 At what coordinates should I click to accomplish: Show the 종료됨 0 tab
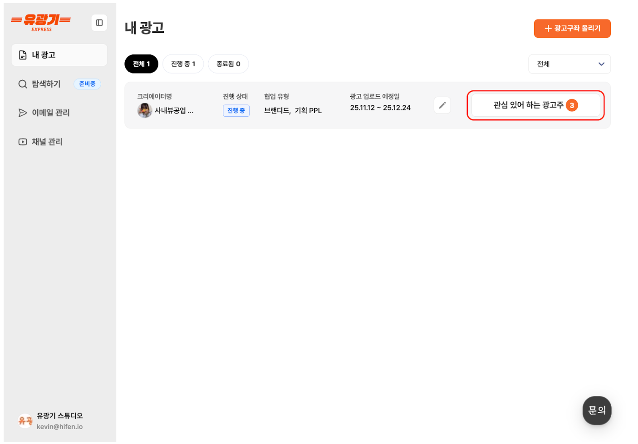228,64
